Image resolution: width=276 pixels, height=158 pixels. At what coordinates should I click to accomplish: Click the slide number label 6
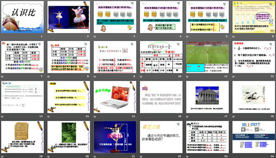coord(273,36)
